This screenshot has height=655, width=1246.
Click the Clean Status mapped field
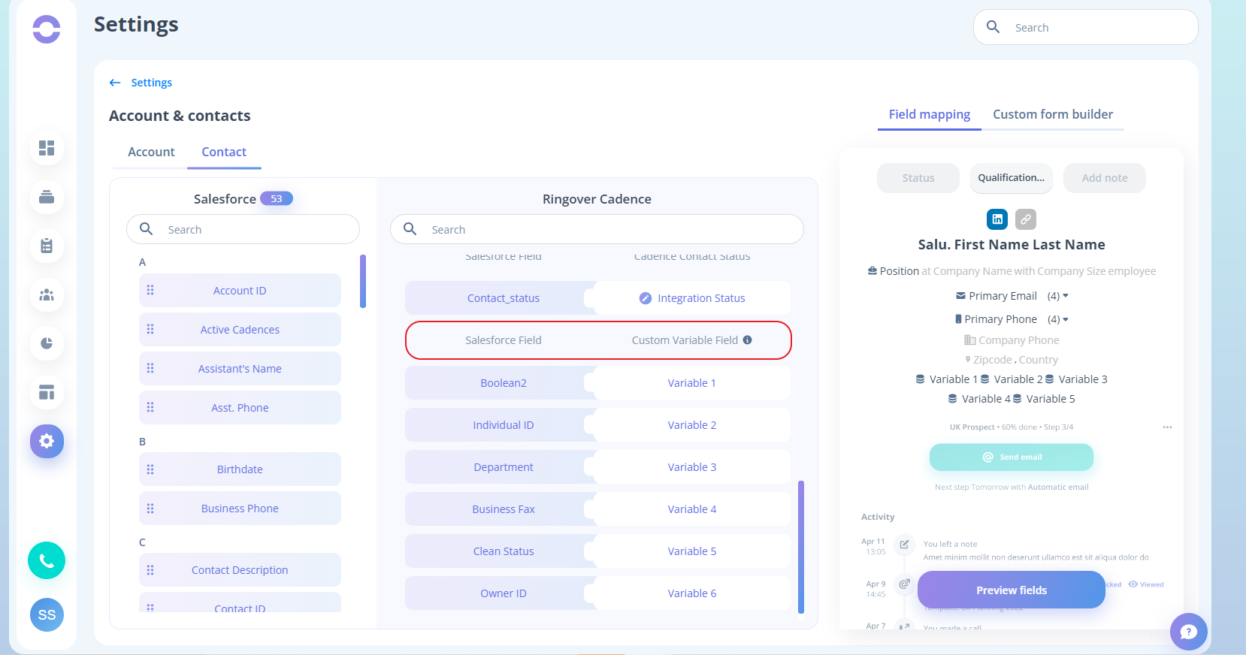[502, 551]
